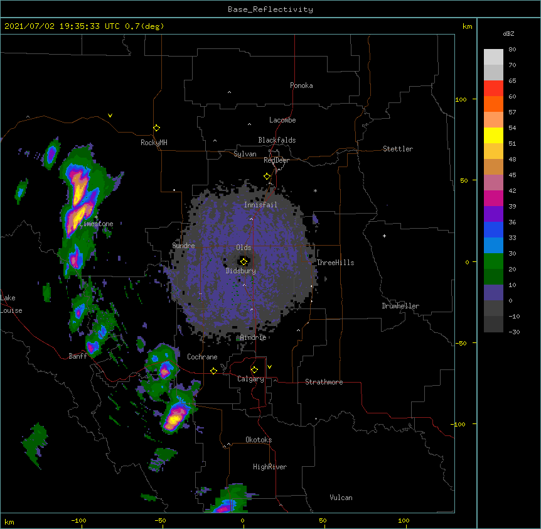
Task: Click the Base_Reflectivity title text
Action: point(270,9)
